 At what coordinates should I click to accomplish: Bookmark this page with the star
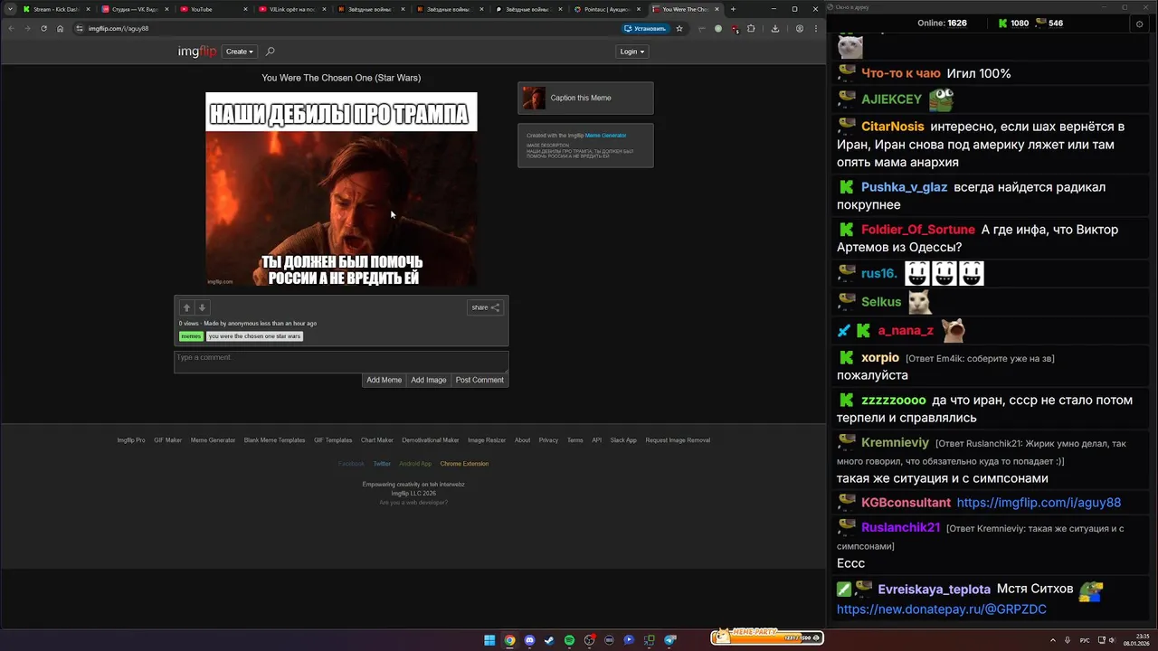679,28
